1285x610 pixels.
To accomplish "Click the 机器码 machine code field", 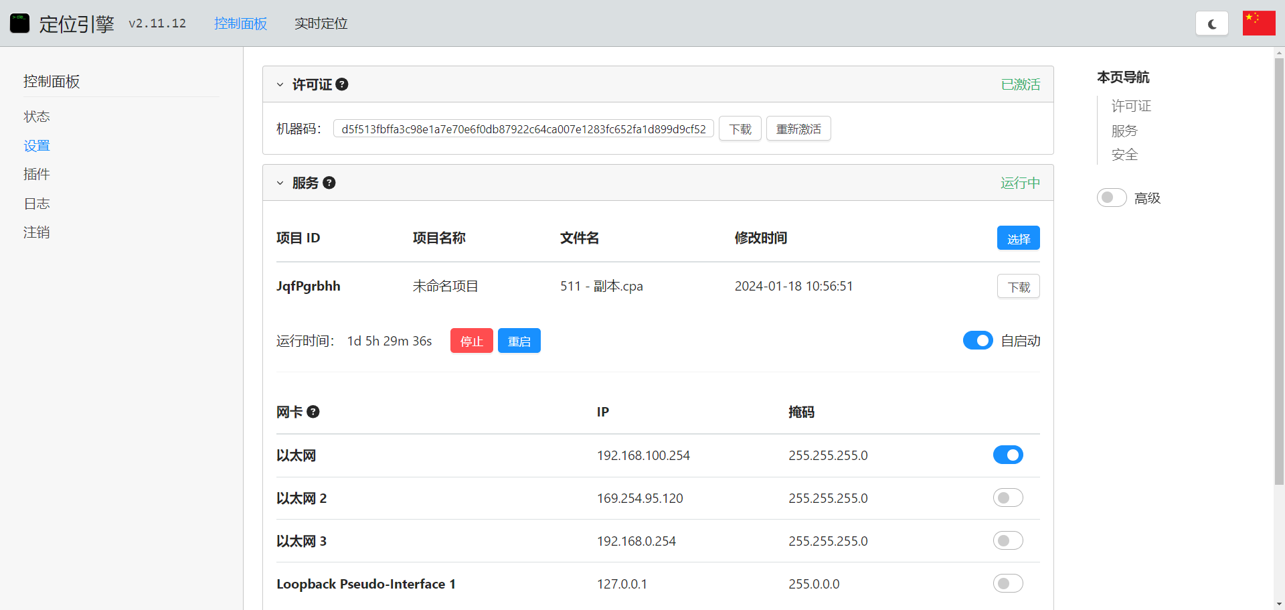I will coord(523,129).
